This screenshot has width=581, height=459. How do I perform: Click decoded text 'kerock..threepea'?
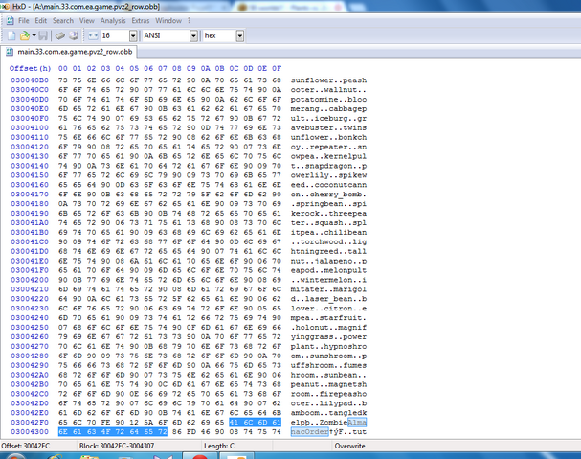(328, 214)
